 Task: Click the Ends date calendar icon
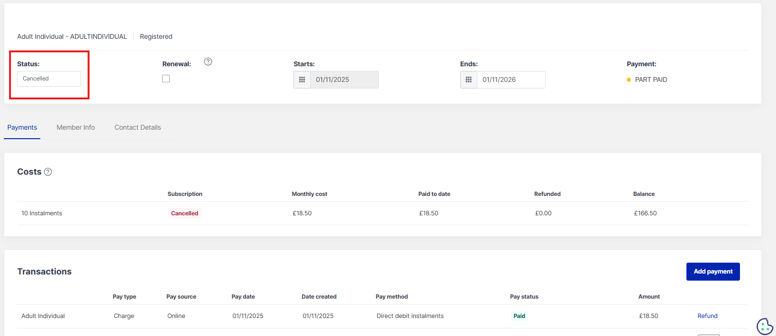coord(468,80)
